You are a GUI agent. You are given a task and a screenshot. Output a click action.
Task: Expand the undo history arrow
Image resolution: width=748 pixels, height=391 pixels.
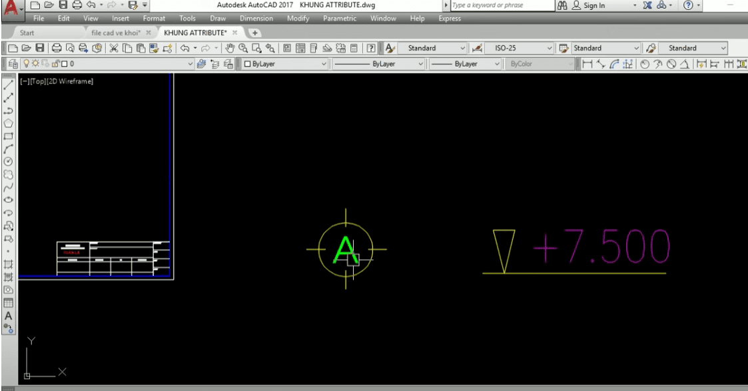[x=195, y=48]
